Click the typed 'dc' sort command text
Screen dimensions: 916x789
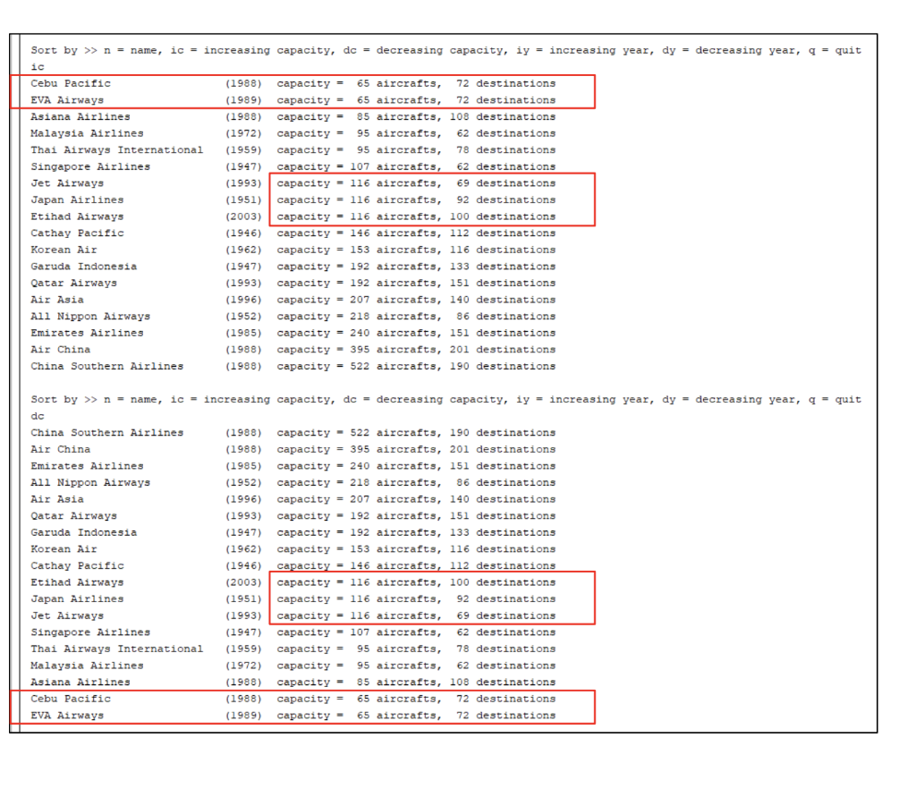click(38, 415)
